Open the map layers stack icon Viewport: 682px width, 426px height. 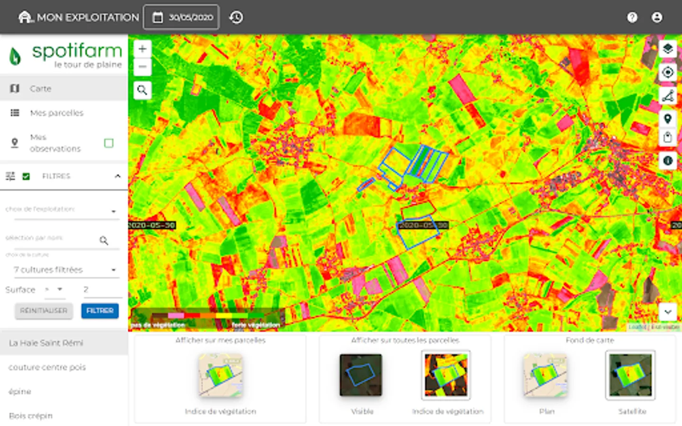click(x=668, y=49)
